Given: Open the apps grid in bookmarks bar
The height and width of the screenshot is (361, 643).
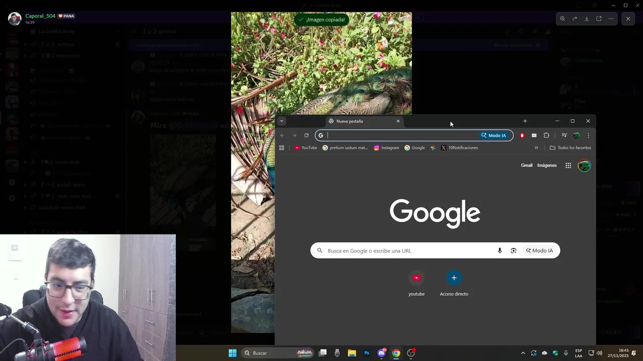Looking at the screenshot, I should [x=282, y=148].
